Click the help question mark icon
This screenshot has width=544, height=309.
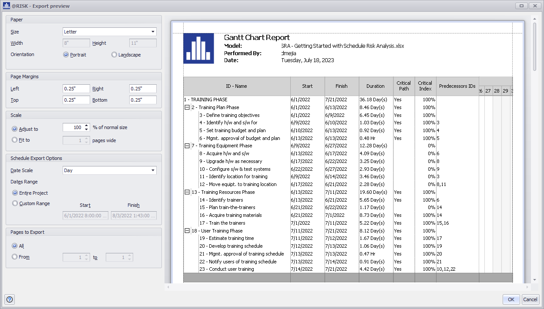(10, 299)
